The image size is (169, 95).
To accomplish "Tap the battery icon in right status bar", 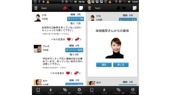I will tap(129, 2).
